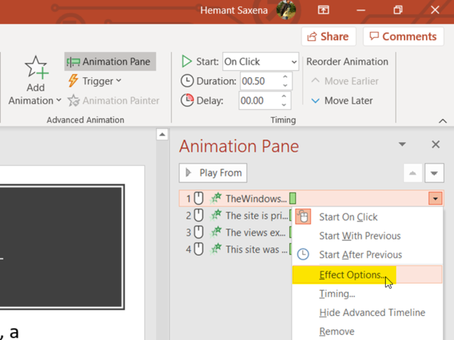The height and width of the screenshot is (340, 454).
Task: Increase Duration with the up stepper arrow
Action: (285, 77)
